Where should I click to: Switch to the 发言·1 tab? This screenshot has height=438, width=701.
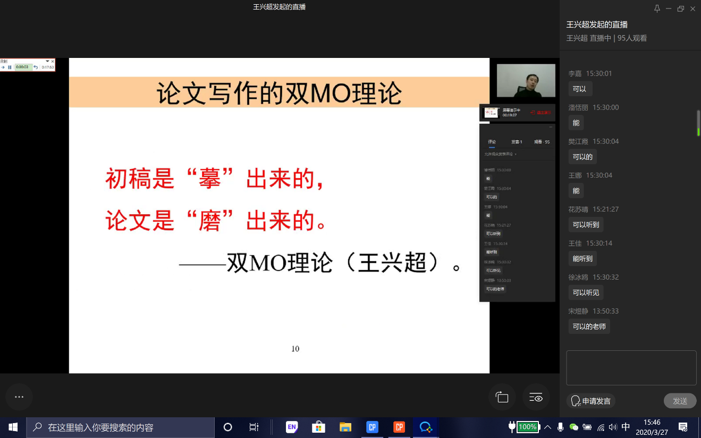click(x=517, y=142)
